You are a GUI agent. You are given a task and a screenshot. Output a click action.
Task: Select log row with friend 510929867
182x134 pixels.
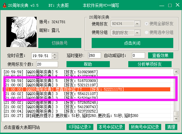(87, 72)
